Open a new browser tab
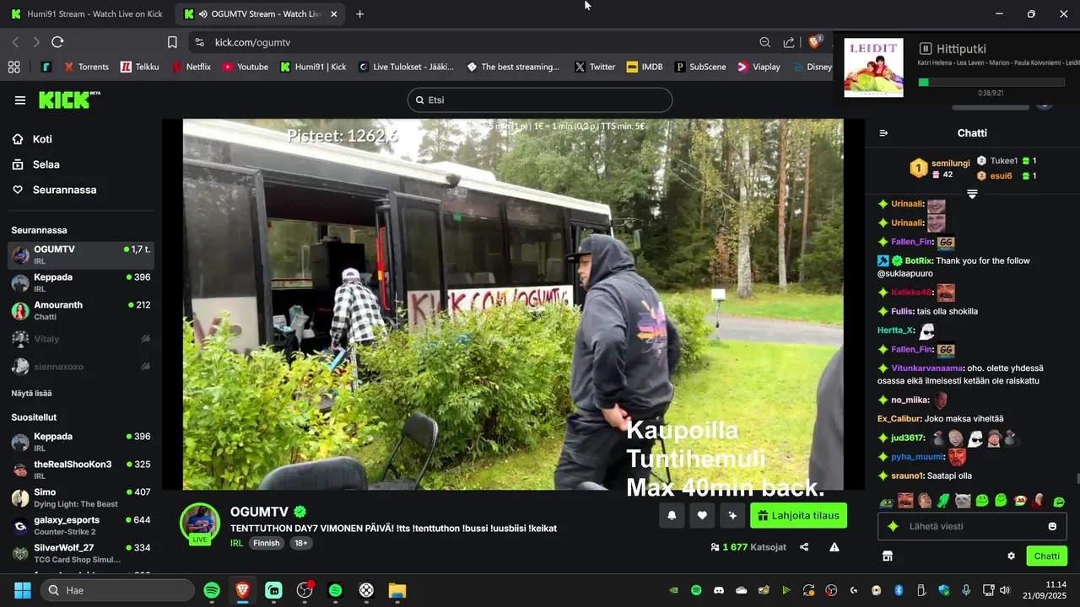The height and width of the screenshot is (607, 1080). 359,14
